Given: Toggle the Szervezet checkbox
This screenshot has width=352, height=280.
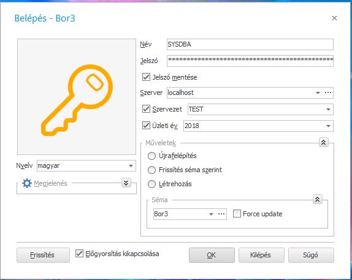Looking at the screenshot, I should (147, 109).
